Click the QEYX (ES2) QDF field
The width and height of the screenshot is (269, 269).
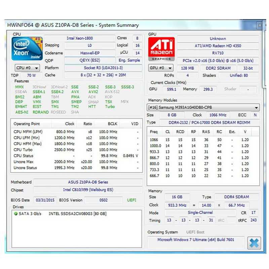pyautogui.click(x=90, y=60)
